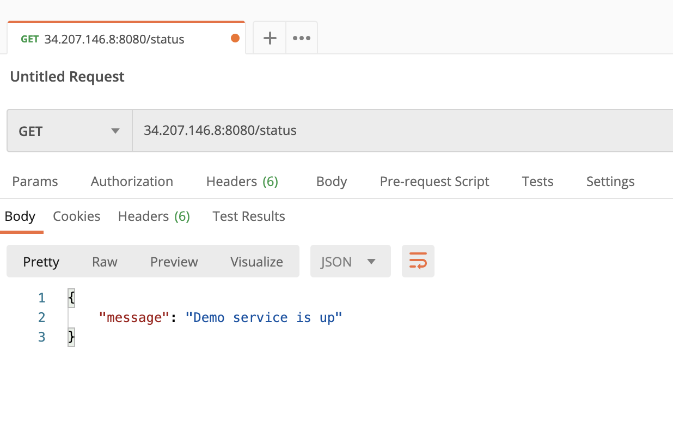Open the response Headers (6) tab
This screenshot has height=421, width=673.
click(154, 216)
